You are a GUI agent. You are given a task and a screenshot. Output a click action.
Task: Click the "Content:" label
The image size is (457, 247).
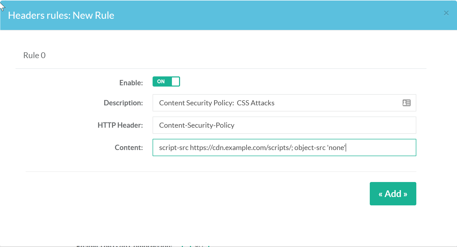pos(129,147)
